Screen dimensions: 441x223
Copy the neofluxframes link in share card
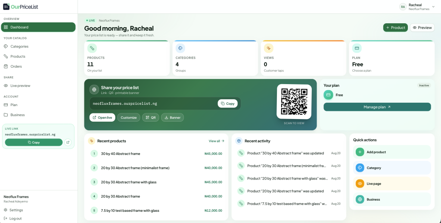227,104
